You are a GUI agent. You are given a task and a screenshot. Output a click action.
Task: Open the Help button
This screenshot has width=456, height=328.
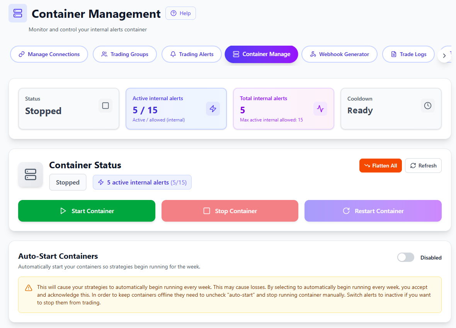pyautogui.click(x=180, y=13)
